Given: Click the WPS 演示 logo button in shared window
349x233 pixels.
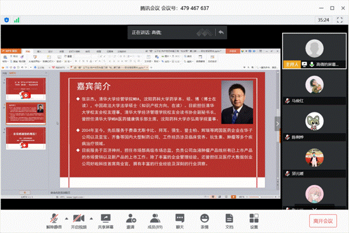Looking at the screenshot, I should tap(11, 51).
